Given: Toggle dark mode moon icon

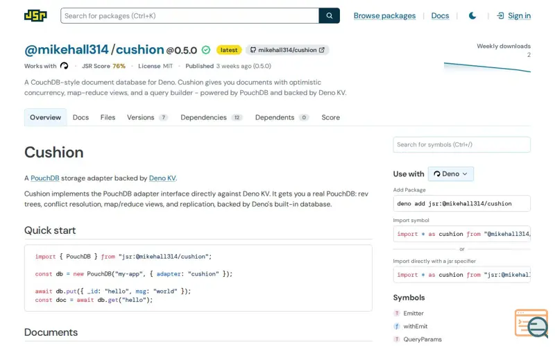Looking at the screenshot, I should pos(472,15).
